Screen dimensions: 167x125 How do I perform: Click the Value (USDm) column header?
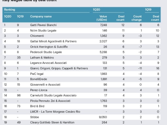pos(102,18)
